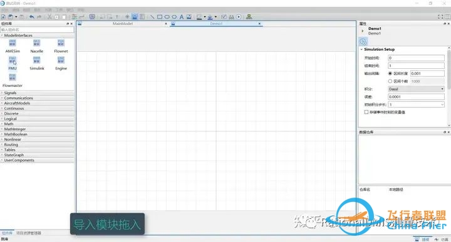This screenshot has width=451, height=242.
Task: Expand the Continuous library category
Action: point(2,109)
